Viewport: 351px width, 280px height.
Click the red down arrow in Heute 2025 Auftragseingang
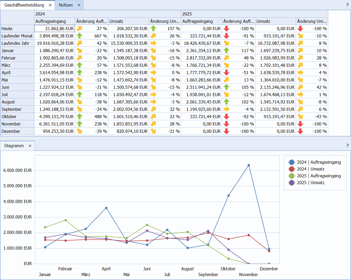pos(226,28)
